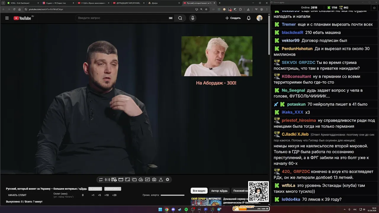
Task: Bookmark this page with the star icon
Action: 206,9
